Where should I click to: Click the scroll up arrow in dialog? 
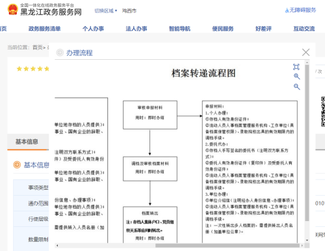(x=307, y=63)
